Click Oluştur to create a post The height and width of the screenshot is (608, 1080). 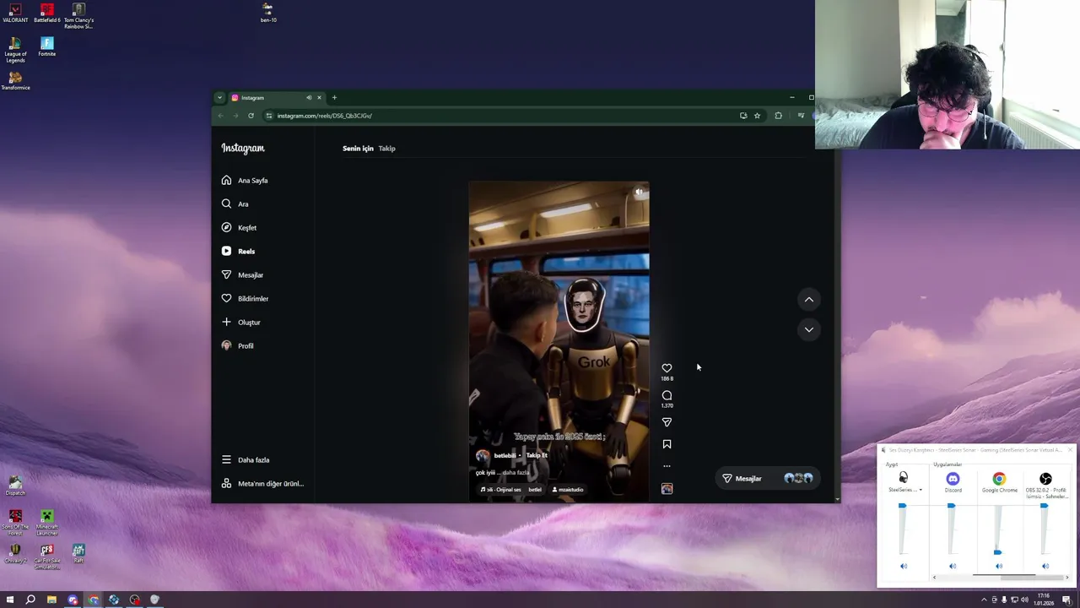240,322
